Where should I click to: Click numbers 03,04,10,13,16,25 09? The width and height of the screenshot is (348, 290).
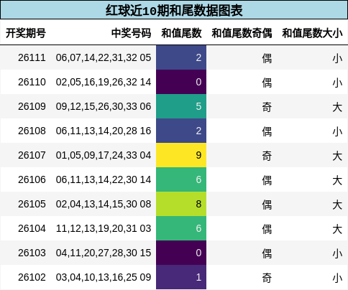pos(104,277)
